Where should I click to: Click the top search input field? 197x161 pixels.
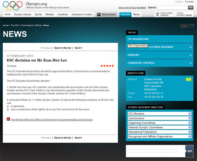[x=173, y=8]
